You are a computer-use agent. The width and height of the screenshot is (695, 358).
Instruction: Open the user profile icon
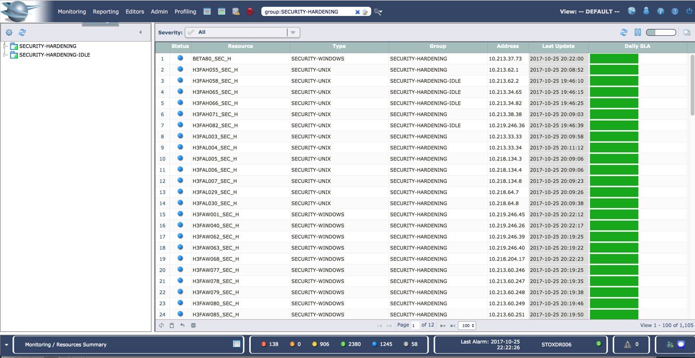click(x=646, y=11)
